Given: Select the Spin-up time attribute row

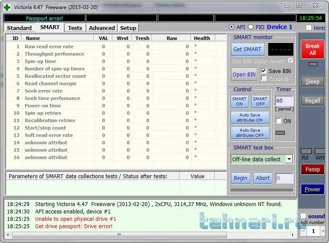Looking at the screenshot, I should [x=116, y=61].
